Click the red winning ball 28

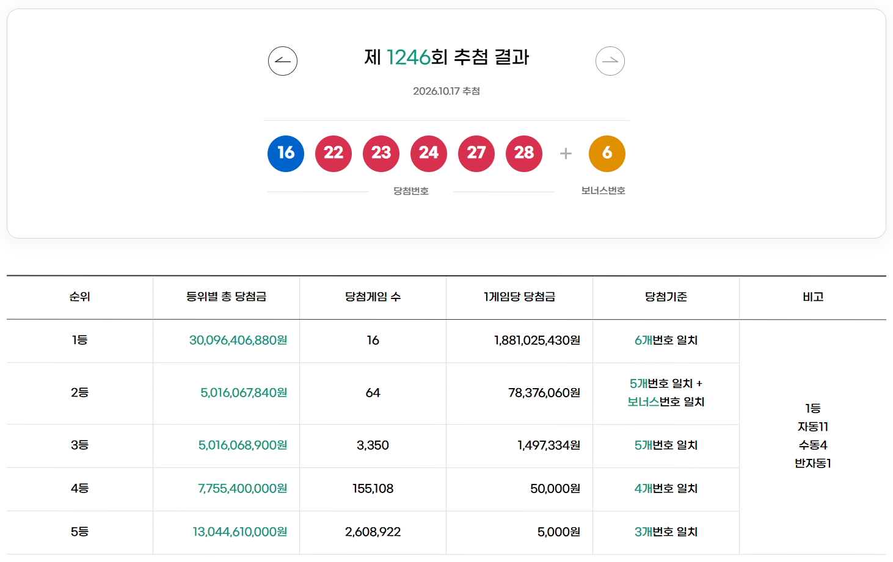524,154
